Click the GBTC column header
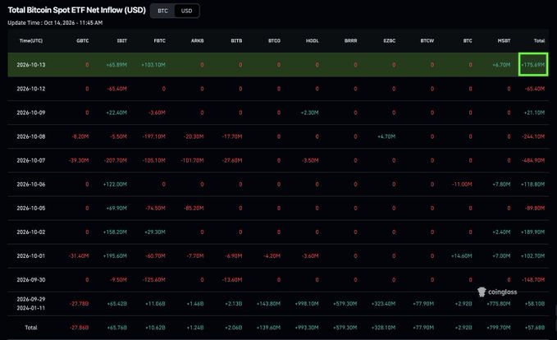 click(82, 40)
